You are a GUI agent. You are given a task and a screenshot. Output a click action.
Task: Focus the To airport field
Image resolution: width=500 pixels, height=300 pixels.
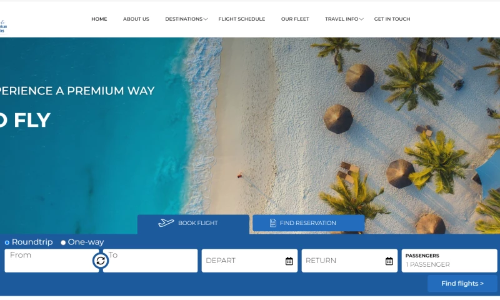(x=151, y=261)
